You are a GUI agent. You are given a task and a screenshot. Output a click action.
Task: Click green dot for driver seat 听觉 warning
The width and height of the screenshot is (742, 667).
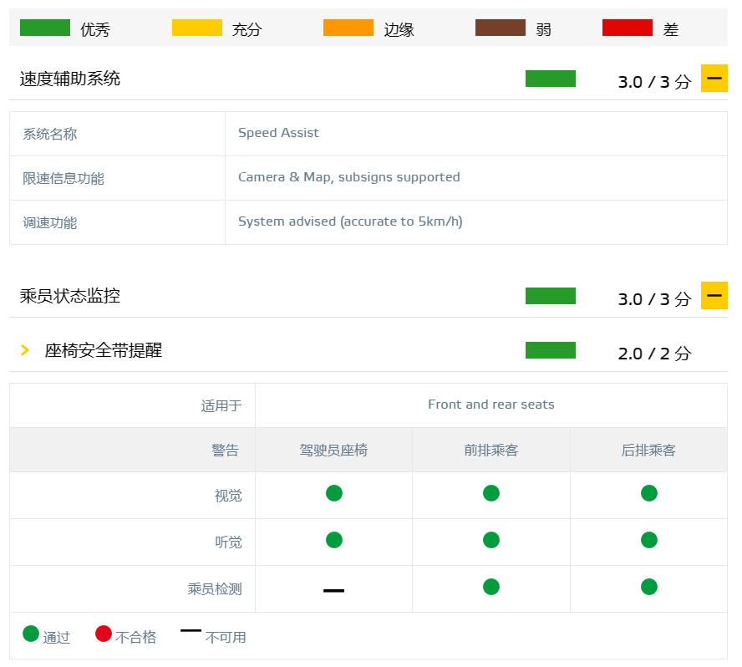(334, 540)
